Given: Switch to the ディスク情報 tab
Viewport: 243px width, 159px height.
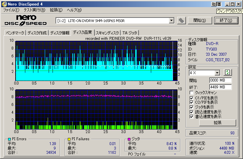Looking at the screenshot, I should tap(60, 33).
